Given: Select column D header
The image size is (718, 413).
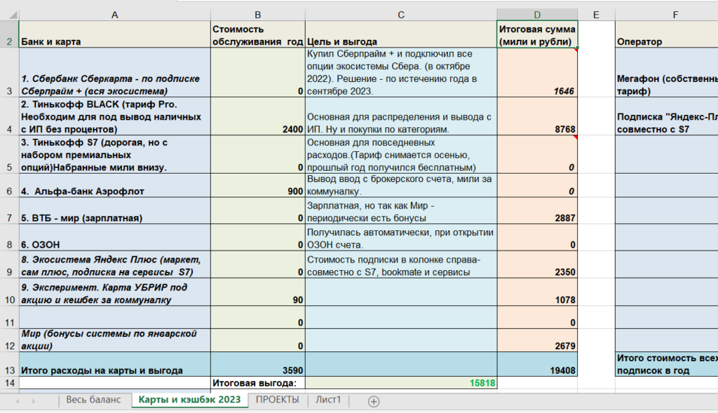Looking at the screenshot, I should [537, 15].
